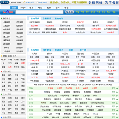
Task: Open the 58同城 link
Action: 111,81
